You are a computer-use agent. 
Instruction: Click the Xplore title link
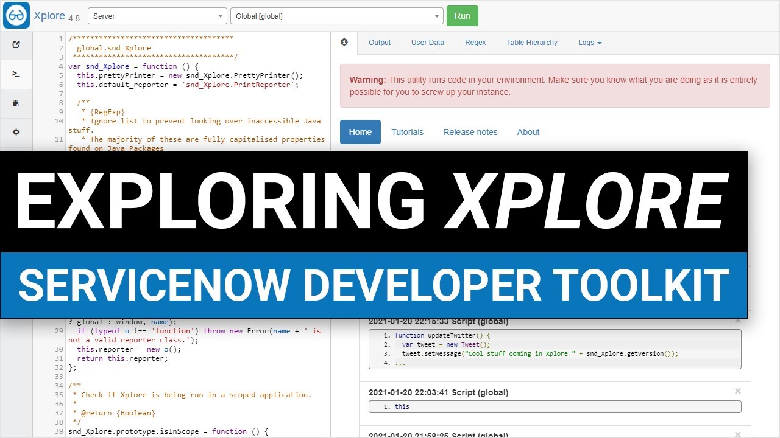tap(49, 16)
